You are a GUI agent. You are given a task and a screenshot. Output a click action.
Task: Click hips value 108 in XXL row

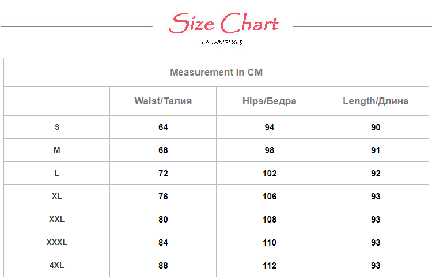[270, 220]
